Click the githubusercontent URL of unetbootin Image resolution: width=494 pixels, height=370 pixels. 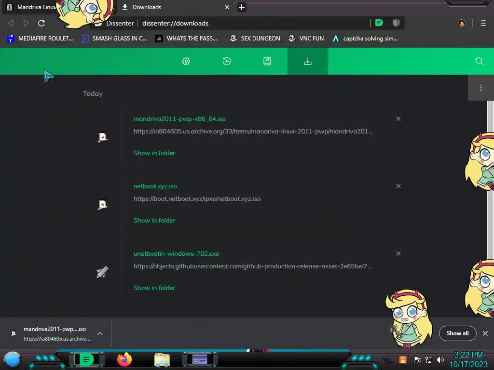[x=253, y=266]
